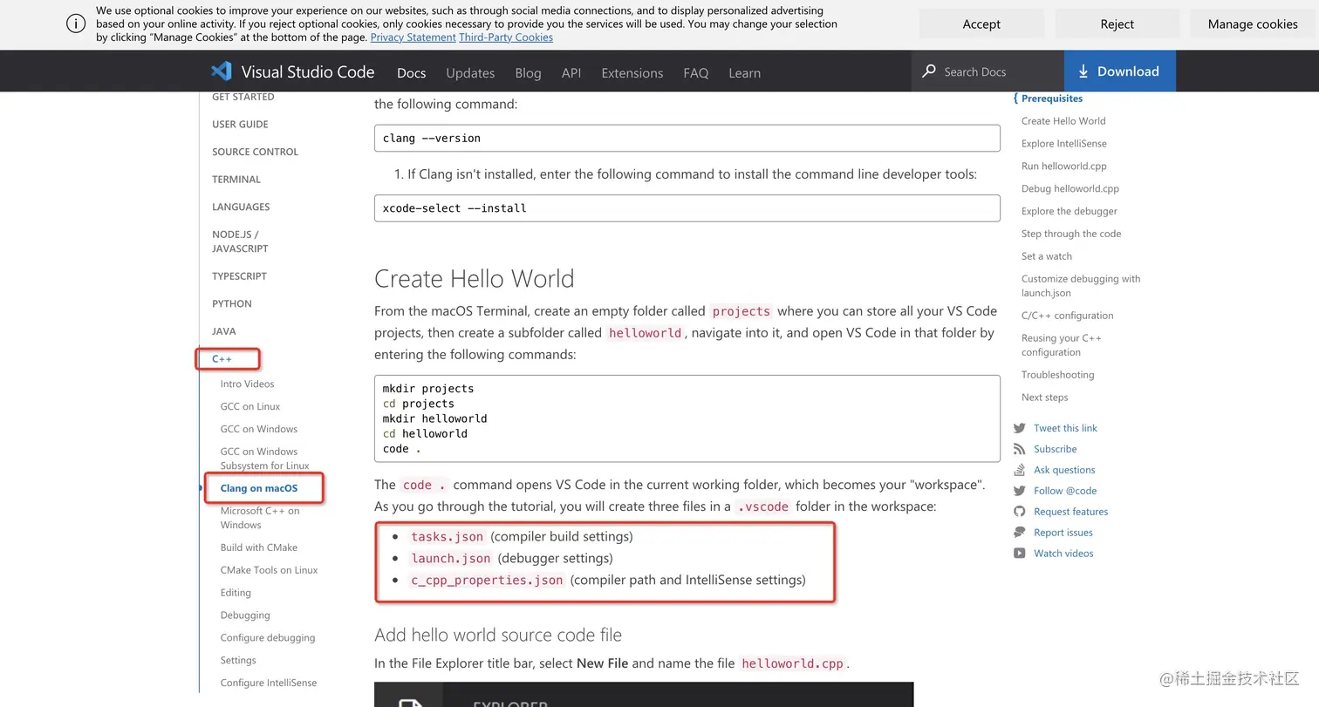Viewport: 1319px width, 707px height.
Task: Expand the TYPESCRIPT sidebar section
Action: pyautogui.click(x=239, y=276)
